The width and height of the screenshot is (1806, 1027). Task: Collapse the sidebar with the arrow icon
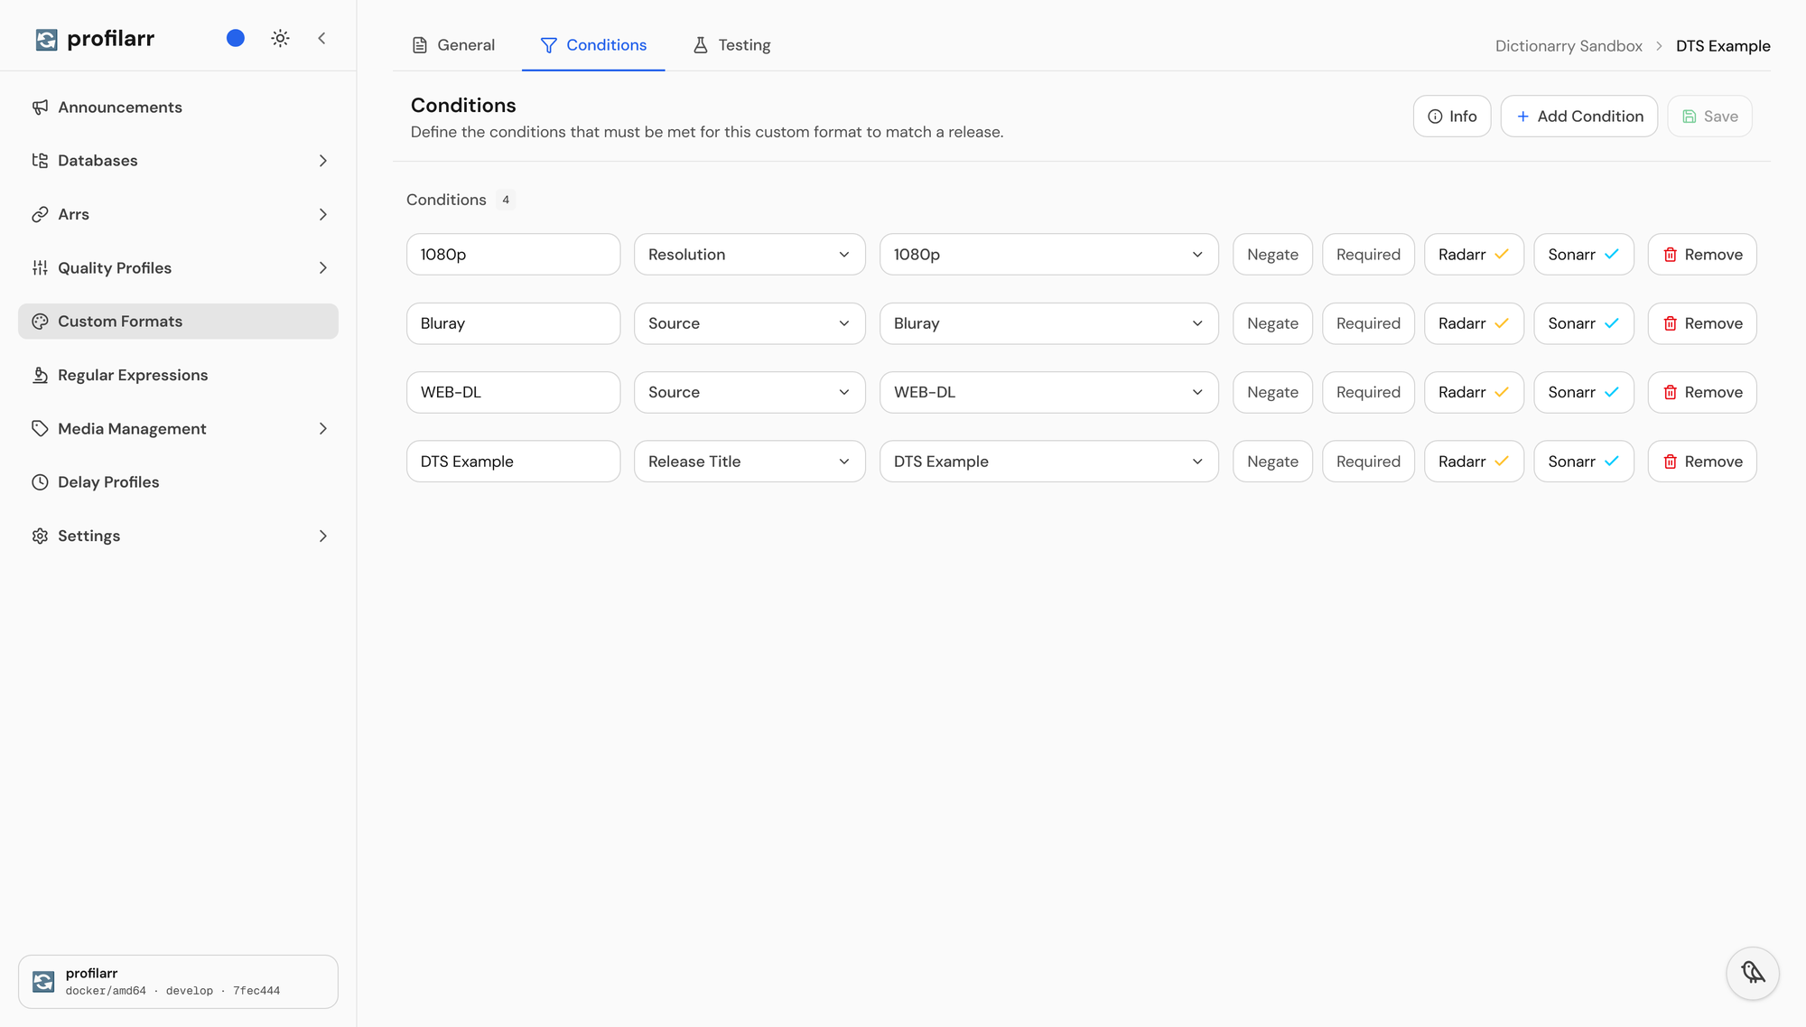(x=321, y=38)
